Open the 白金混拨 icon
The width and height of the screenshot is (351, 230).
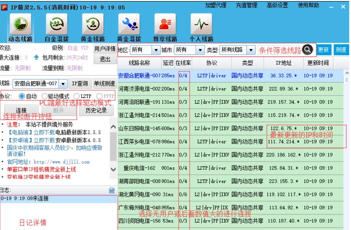tap(57, 28)
